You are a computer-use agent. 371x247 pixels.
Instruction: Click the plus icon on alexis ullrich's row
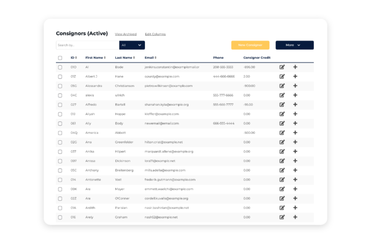pyautogui.click(x=295, y=95)
